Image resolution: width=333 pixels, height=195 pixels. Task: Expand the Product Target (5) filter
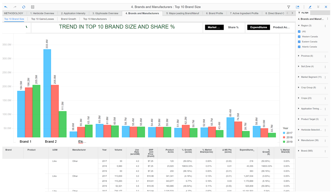click(299, 119)
